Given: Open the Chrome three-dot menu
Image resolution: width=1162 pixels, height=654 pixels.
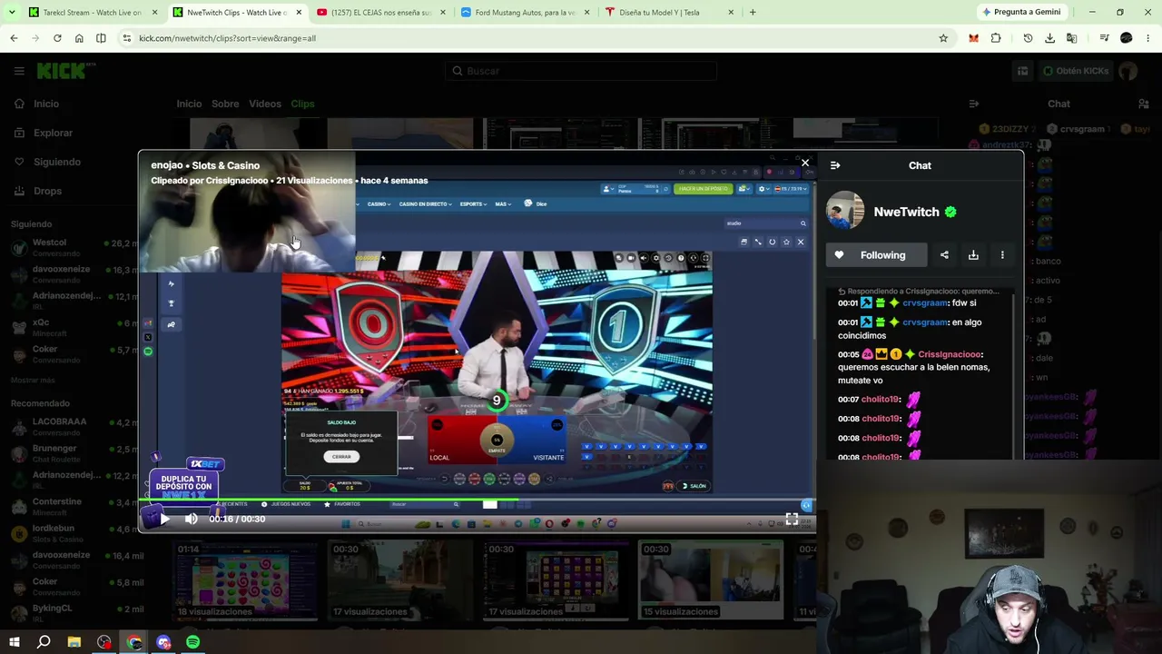Looking at the screenshot, I should (x=1148, y=38).
